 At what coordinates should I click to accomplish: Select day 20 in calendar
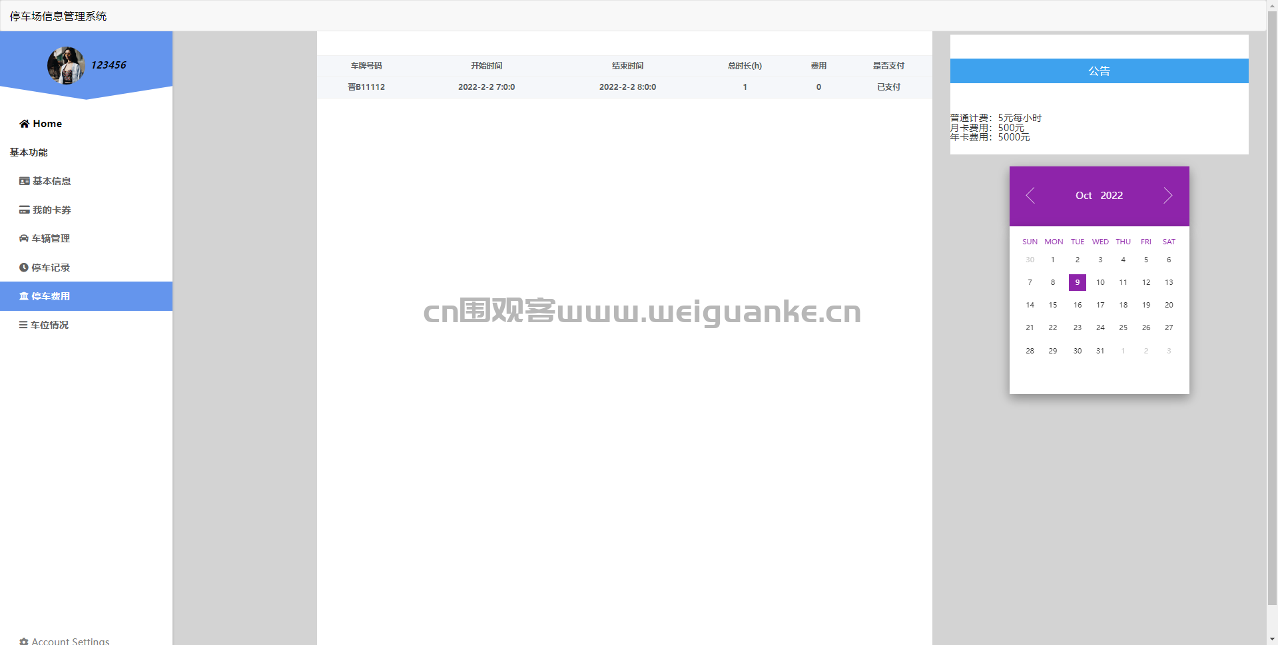[1169, 305]
